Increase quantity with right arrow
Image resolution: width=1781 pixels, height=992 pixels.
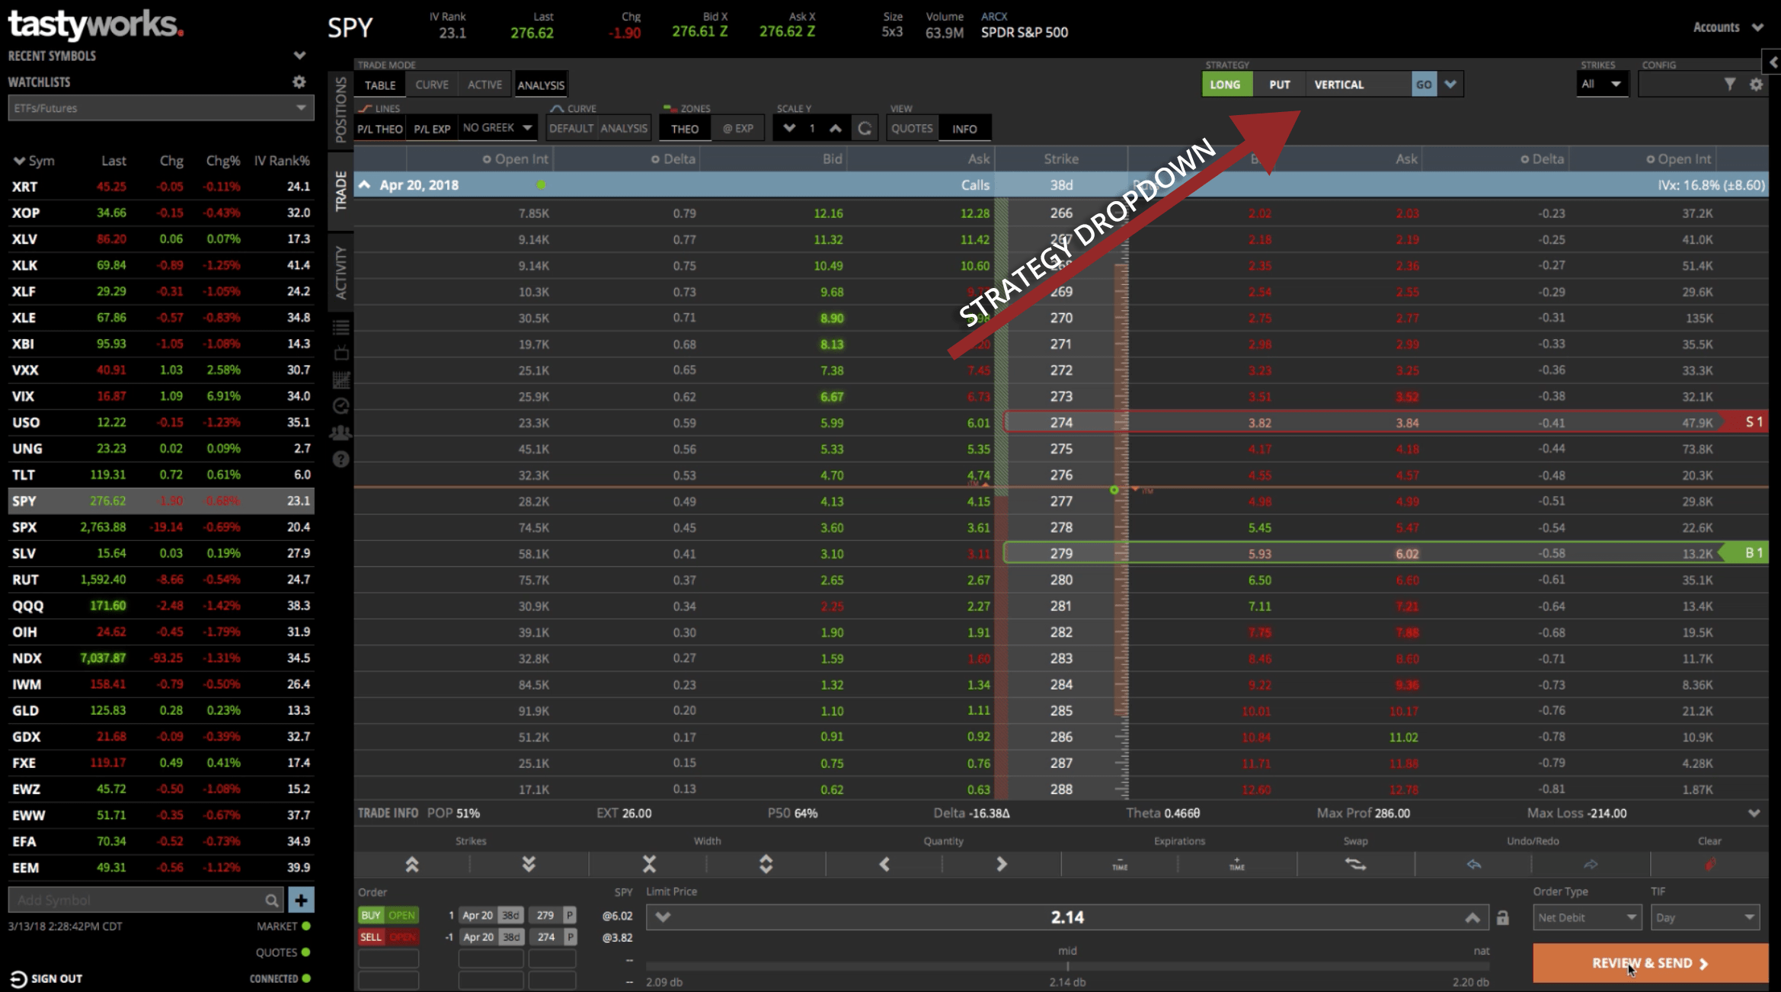(1002, 864)
